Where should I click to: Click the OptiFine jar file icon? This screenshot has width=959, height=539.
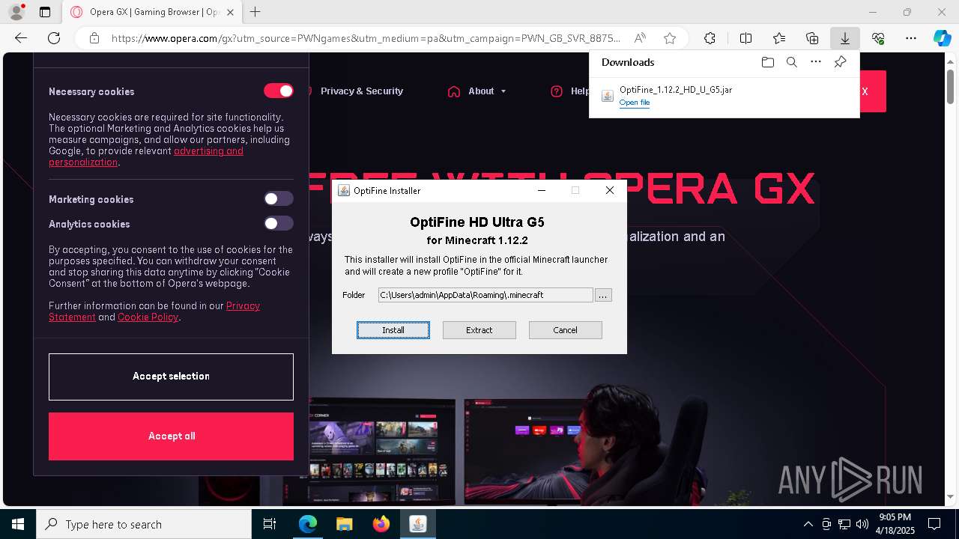click(608, 96)
